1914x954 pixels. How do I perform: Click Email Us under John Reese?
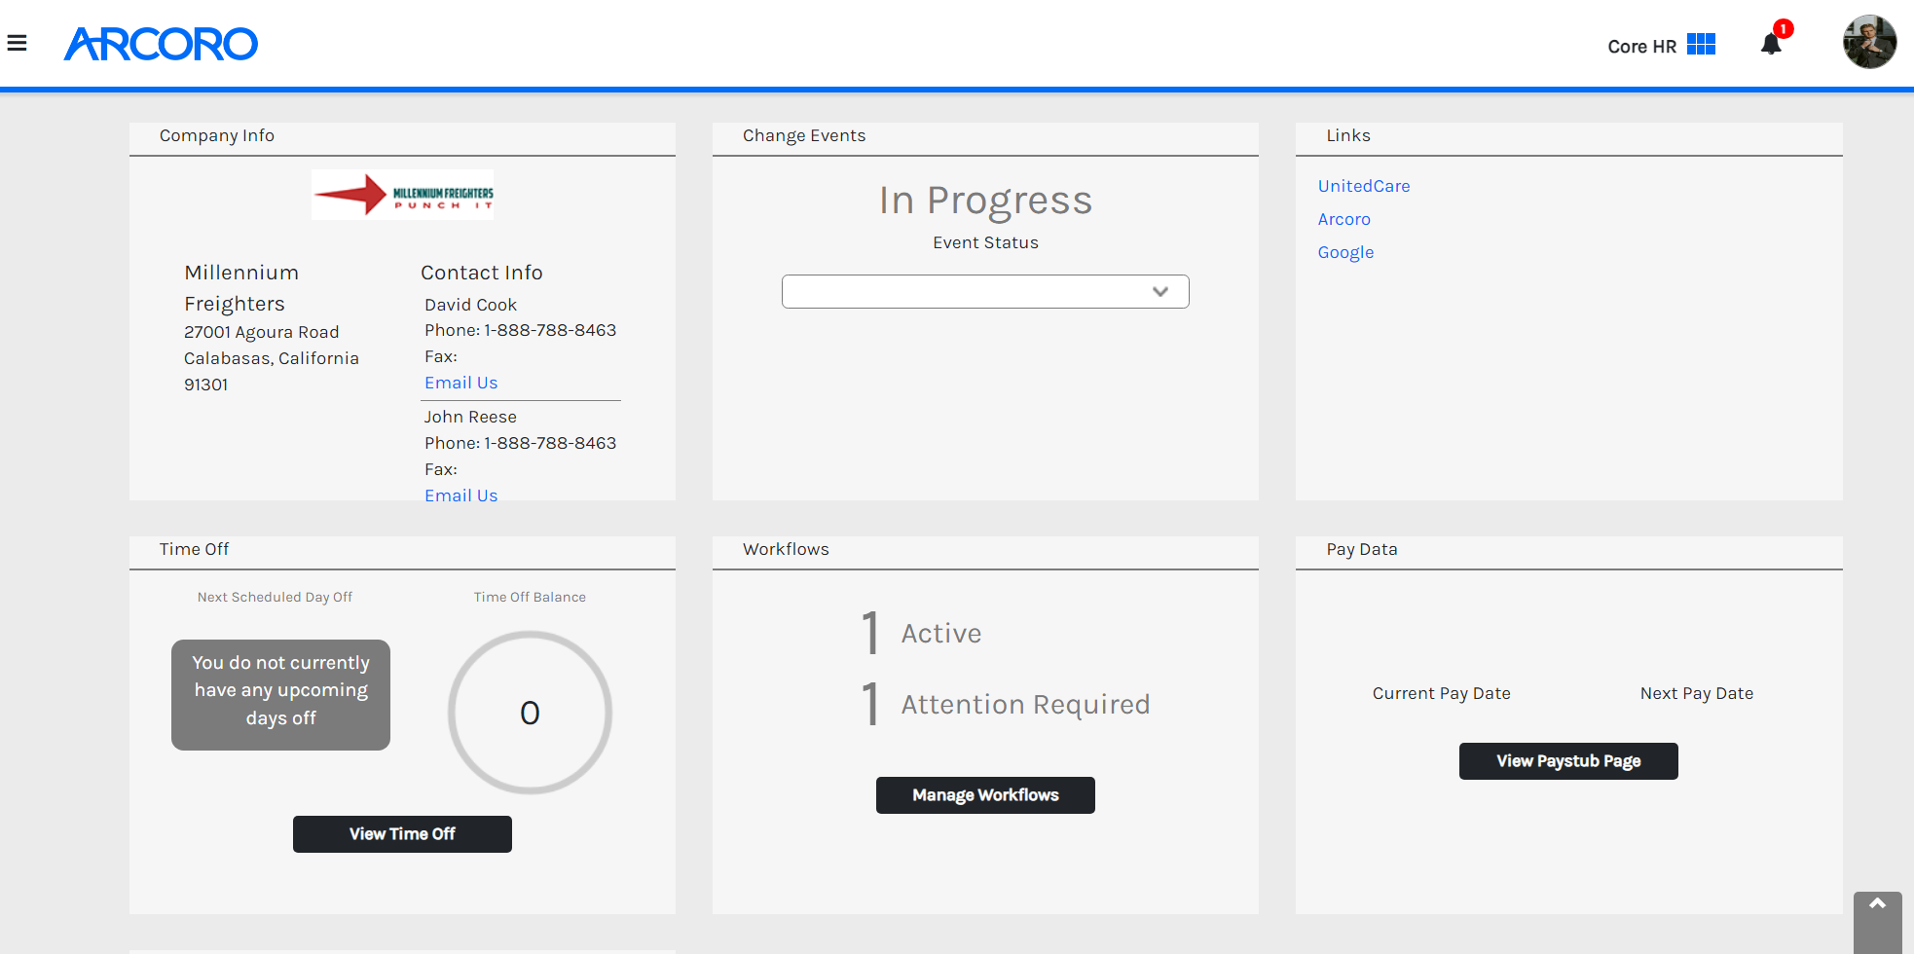(460, 495)
